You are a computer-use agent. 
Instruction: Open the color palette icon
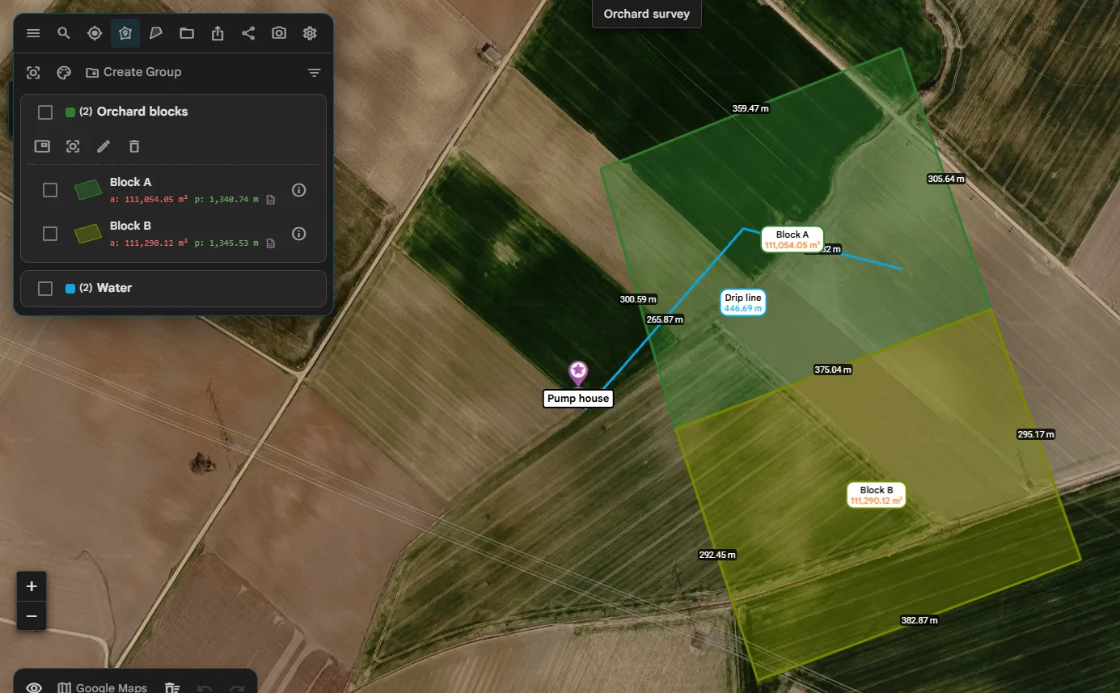click(64, 73)
